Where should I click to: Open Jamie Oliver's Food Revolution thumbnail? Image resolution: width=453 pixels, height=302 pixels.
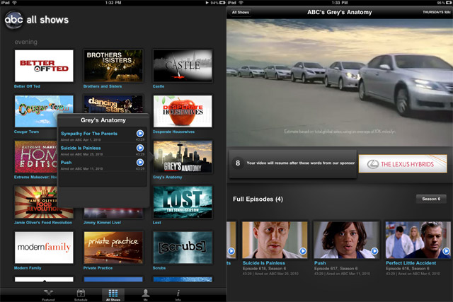coord(36,202)
